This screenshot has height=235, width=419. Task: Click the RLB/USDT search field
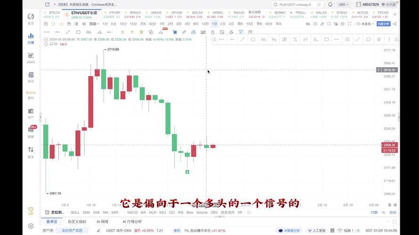pos(297,5)
